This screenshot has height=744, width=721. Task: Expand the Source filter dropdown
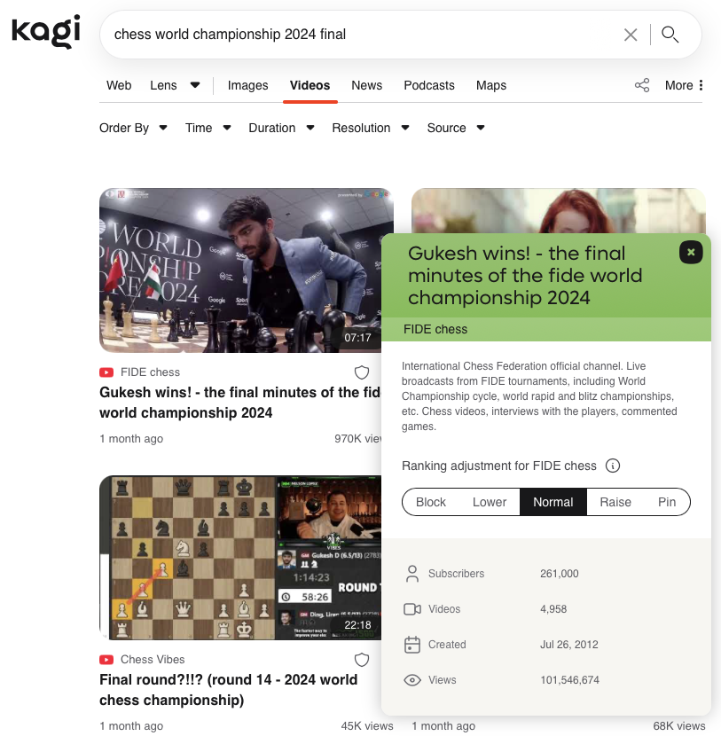pyautogui.click(x=456, y=128)
